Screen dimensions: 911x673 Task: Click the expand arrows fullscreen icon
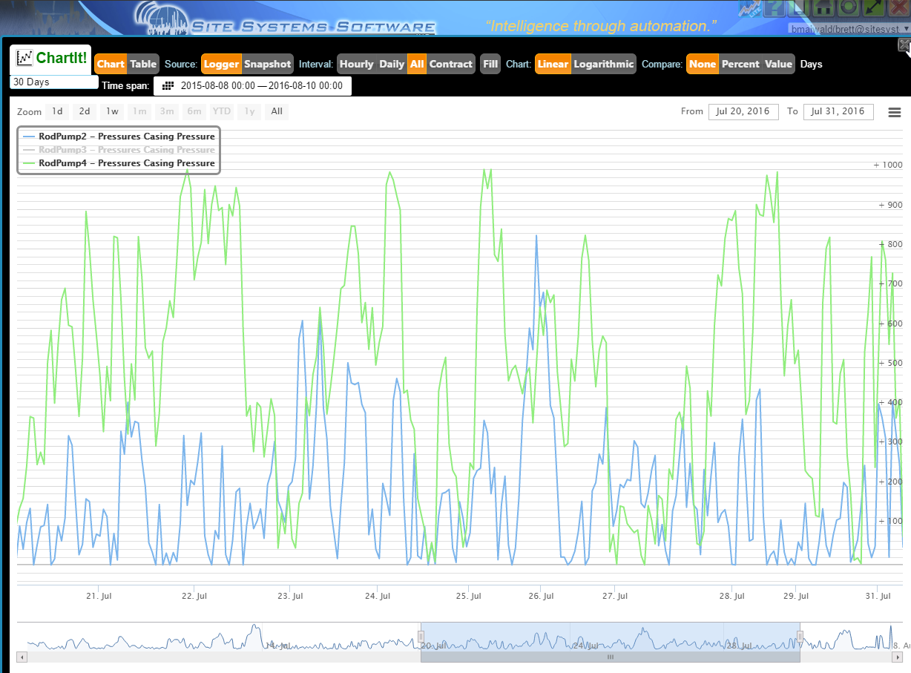(873, 8)
